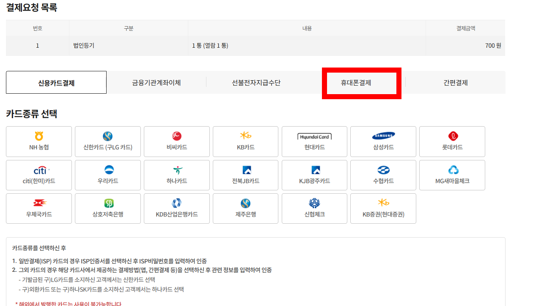Pick the 비씨카드 card type
Image resolution: width=536 pixels, height=306 pixels.
[177, 141]
